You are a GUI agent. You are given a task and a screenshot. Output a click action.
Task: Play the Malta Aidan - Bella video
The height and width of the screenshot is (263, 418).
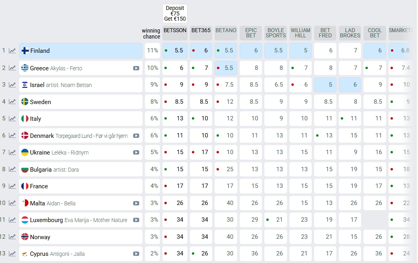pyautogui.click(x=136, y=203)
